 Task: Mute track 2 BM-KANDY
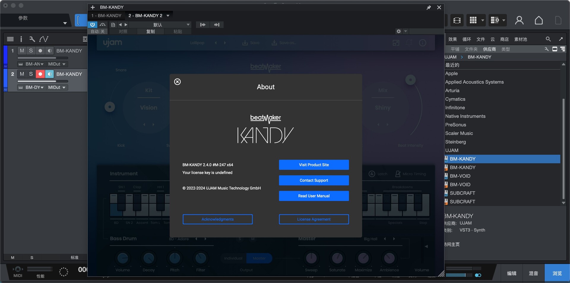pos(22,74)
